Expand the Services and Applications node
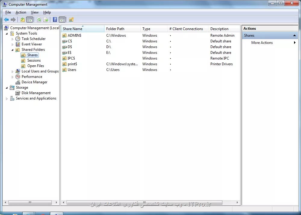The width and height of the screenshot is (301, 215). point(7,99)
